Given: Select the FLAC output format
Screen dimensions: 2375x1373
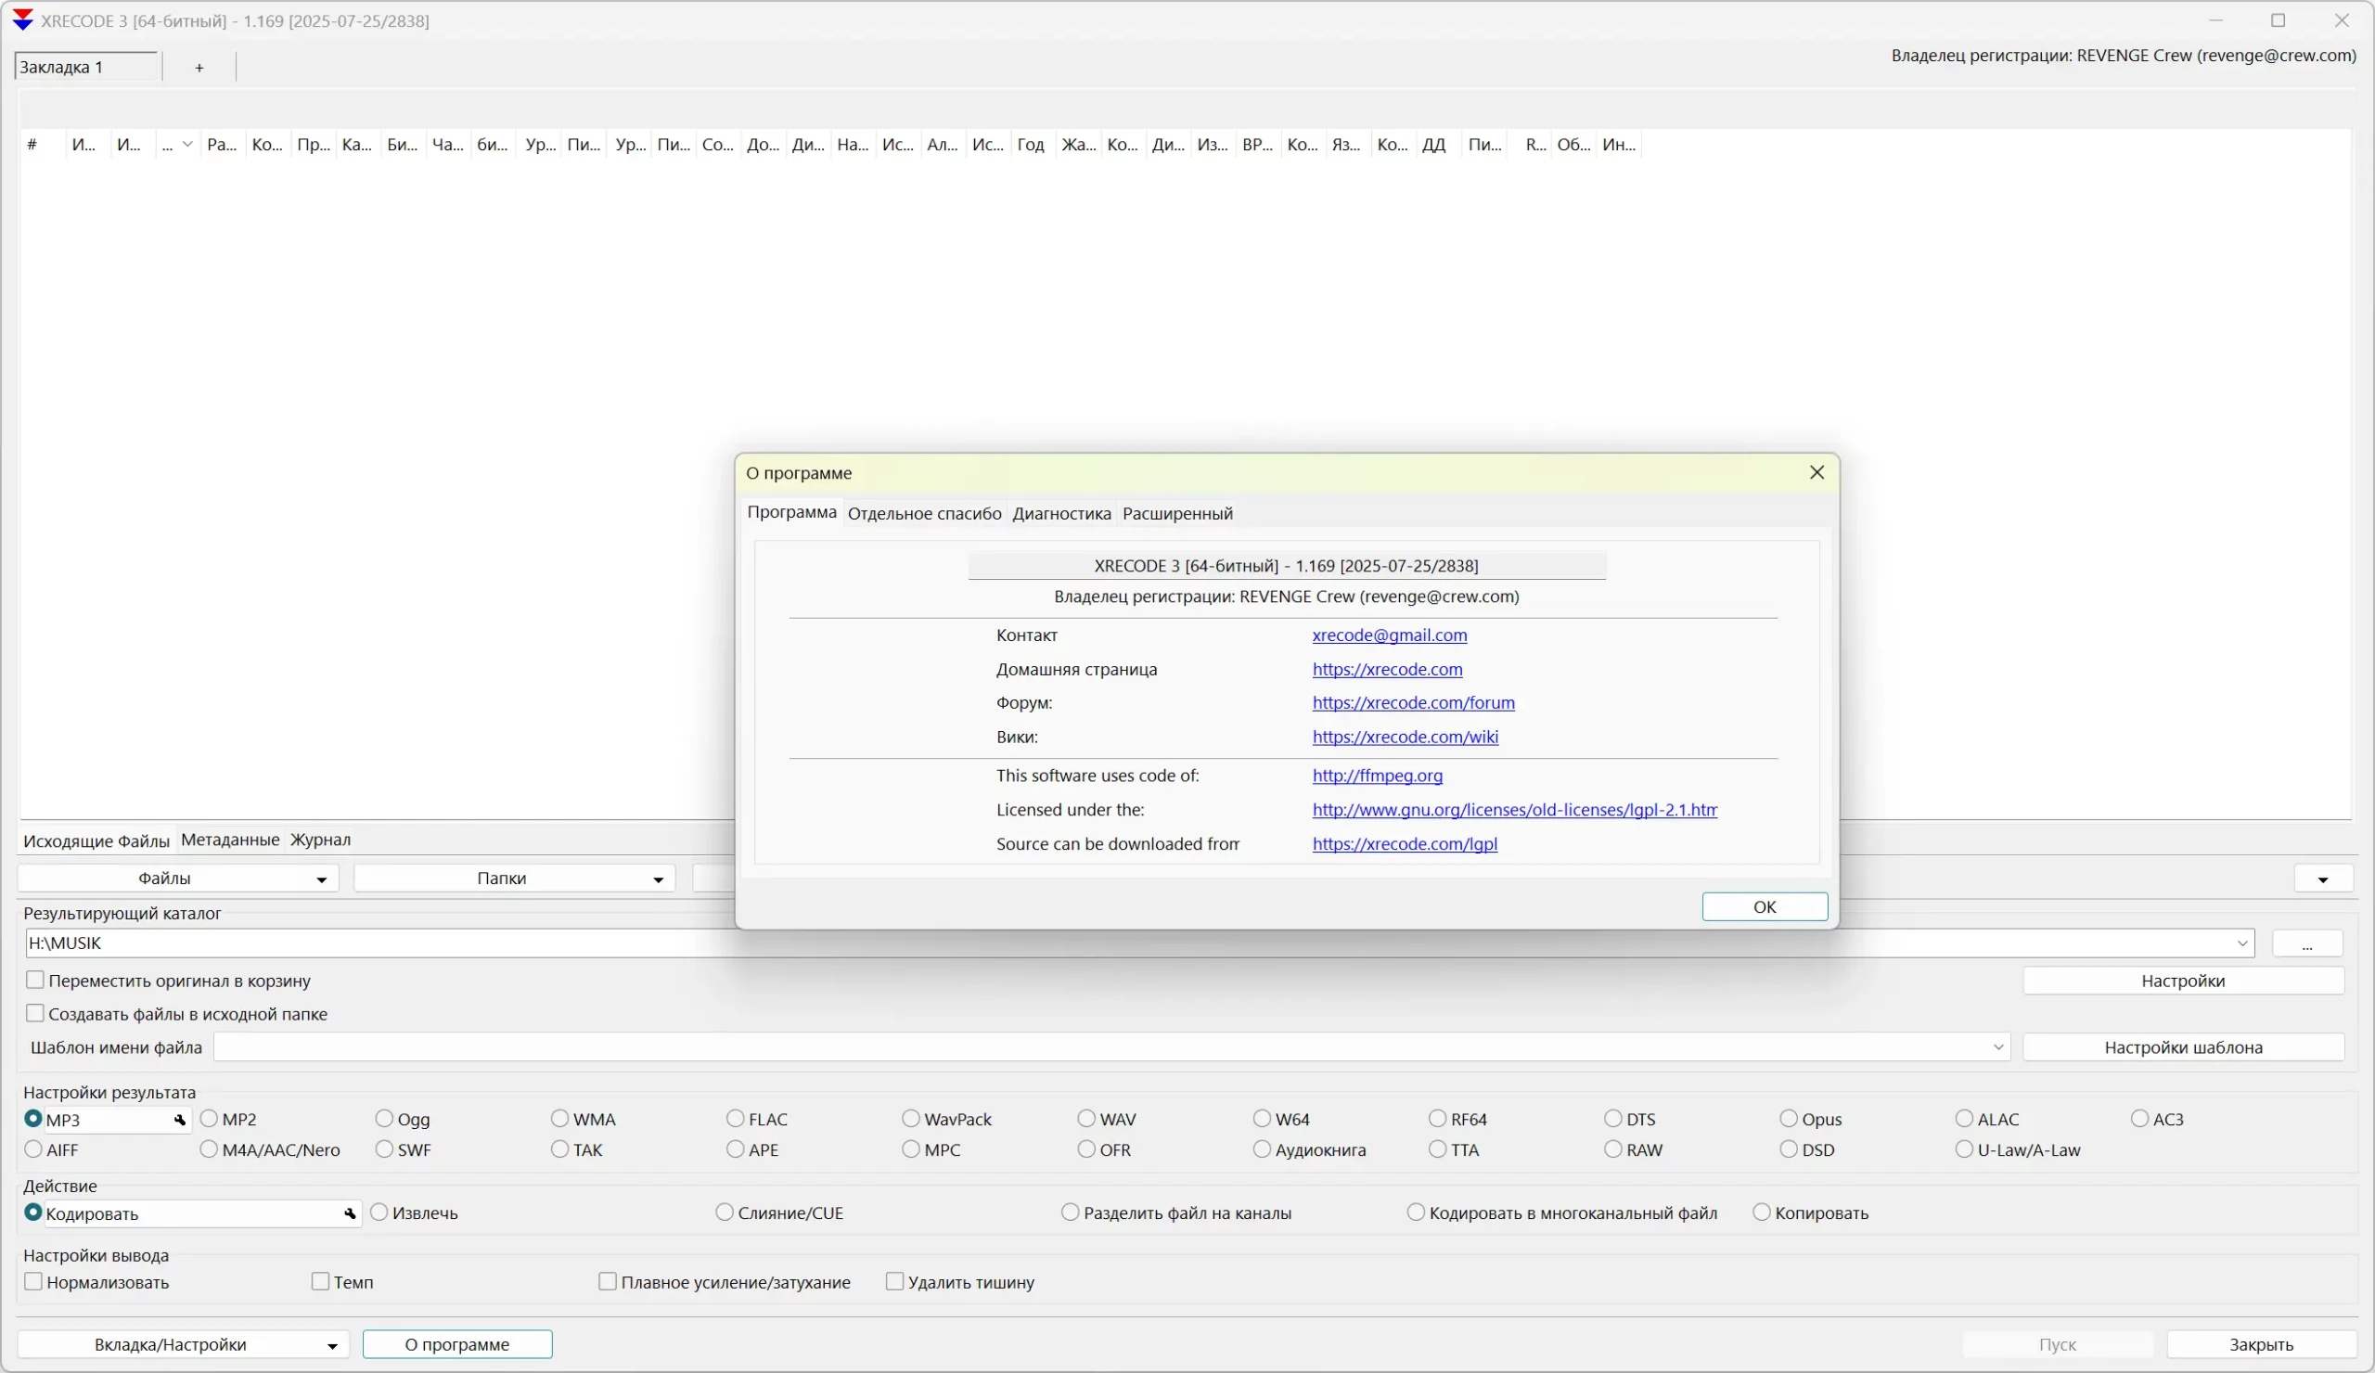Looking at the screenshot, I should (736, 1119).
